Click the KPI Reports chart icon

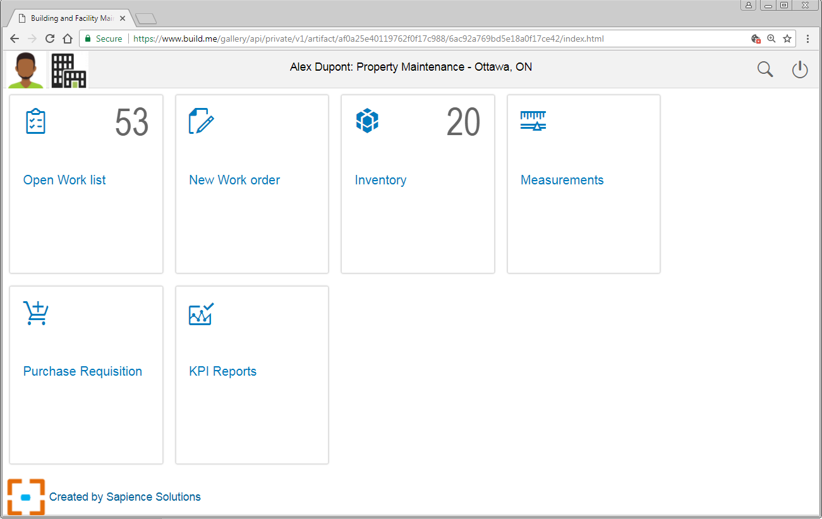pyautogui.click(x=202, y=314)
